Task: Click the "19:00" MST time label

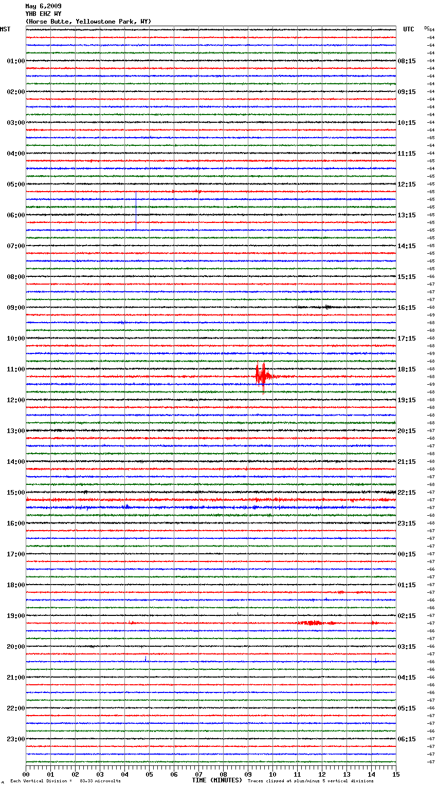Action: tap(16, 616)
